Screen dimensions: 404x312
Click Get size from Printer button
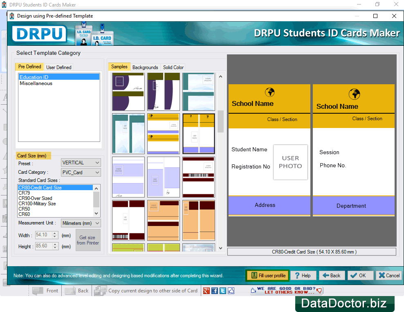[88, 240]
